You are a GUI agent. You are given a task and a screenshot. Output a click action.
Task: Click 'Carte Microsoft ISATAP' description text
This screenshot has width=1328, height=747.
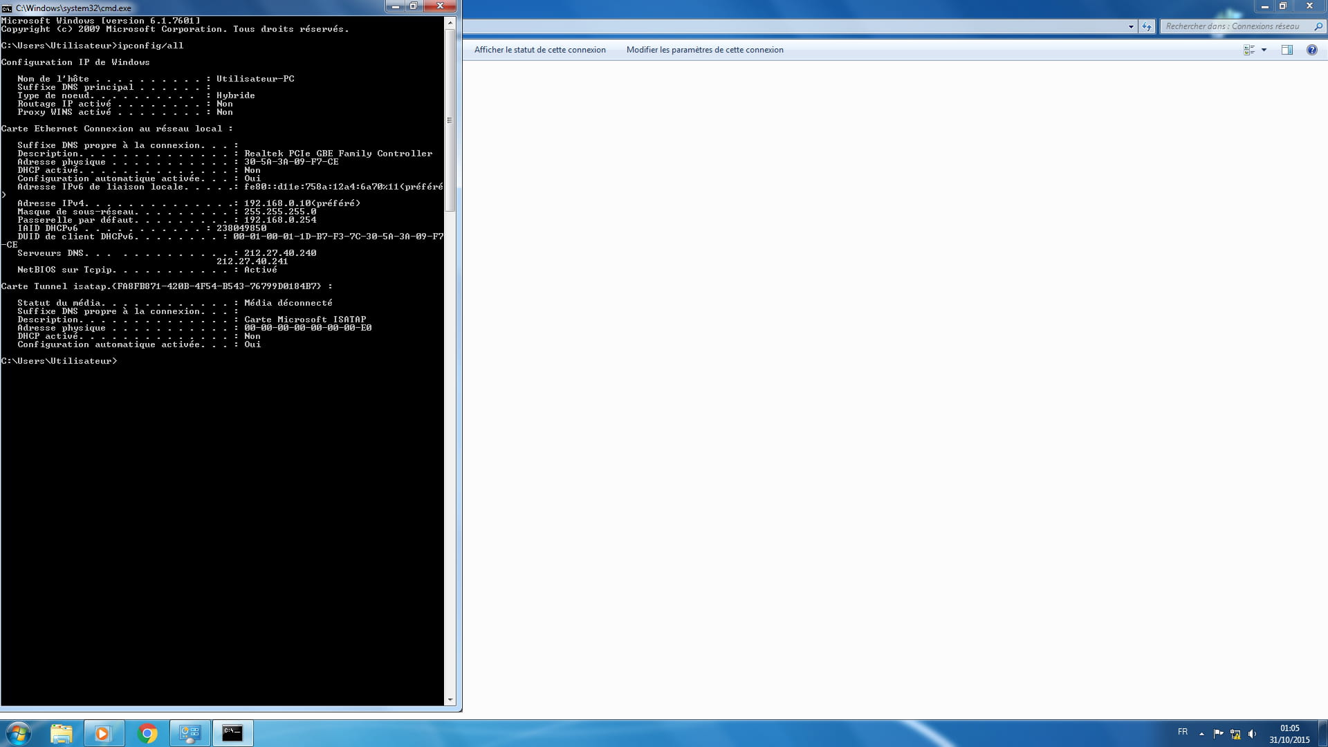pos(305,320)
